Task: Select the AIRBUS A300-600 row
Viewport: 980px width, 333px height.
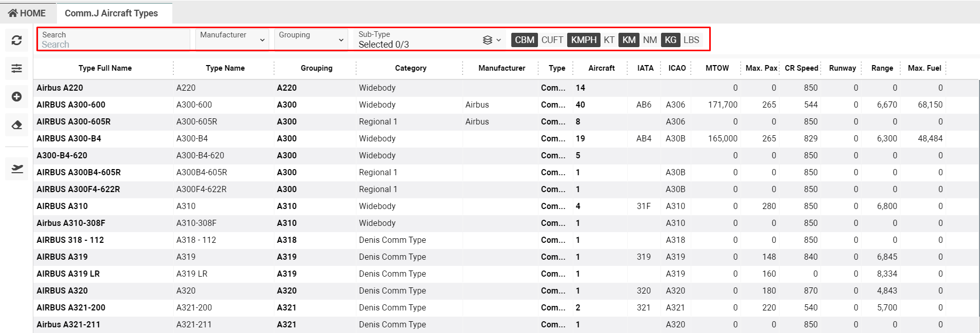Action: click(71, 105)
